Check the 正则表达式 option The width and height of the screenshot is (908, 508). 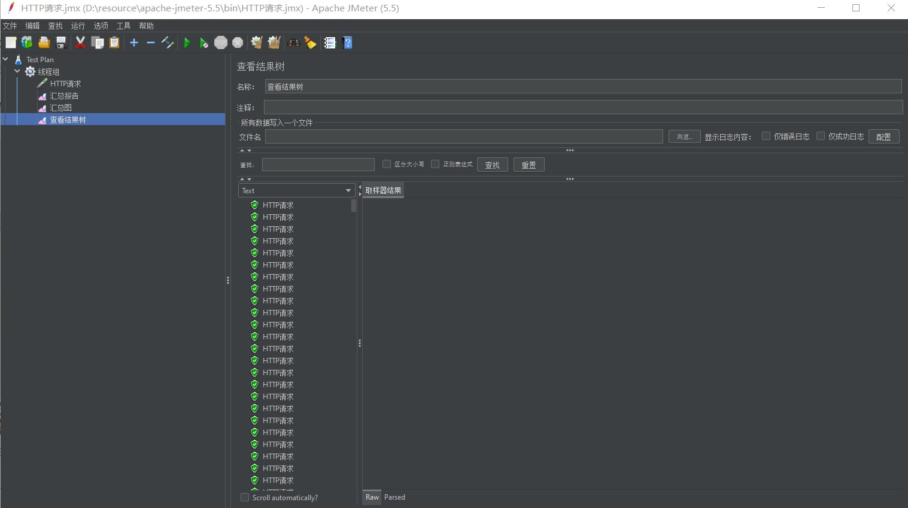coord(435,164)
